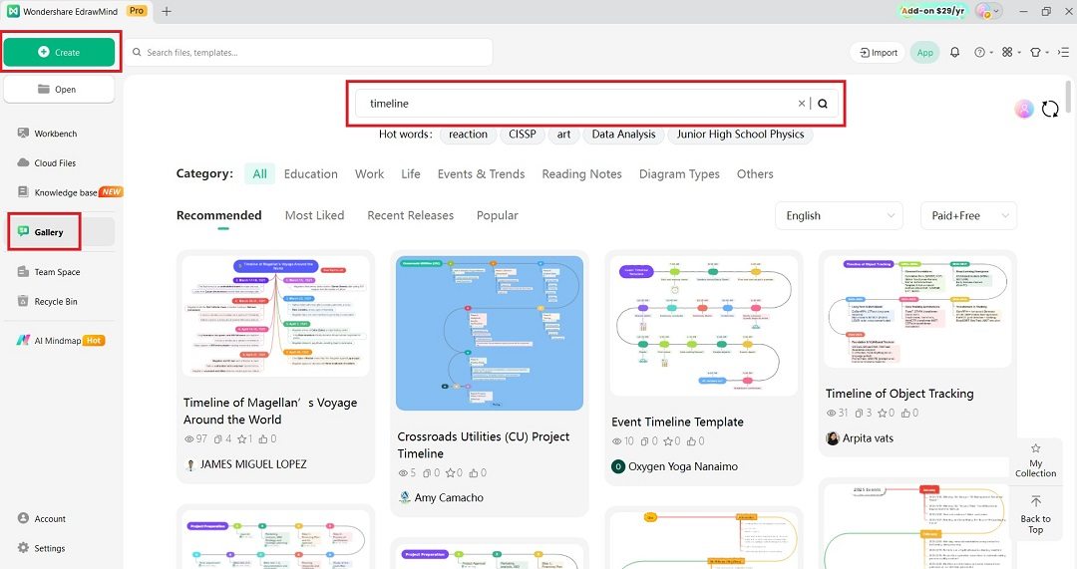Click the gallery search magnifier icon
This screenshot has height=569, width=1077.
[823, 104]
